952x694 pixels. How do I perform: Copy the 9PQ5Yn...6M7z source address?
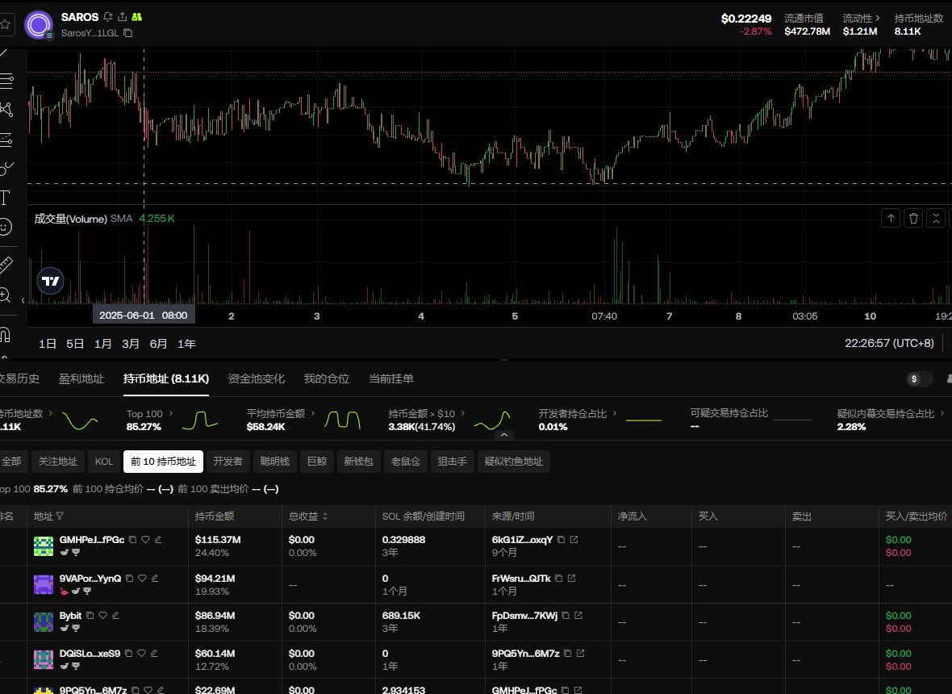coord(567,654)
